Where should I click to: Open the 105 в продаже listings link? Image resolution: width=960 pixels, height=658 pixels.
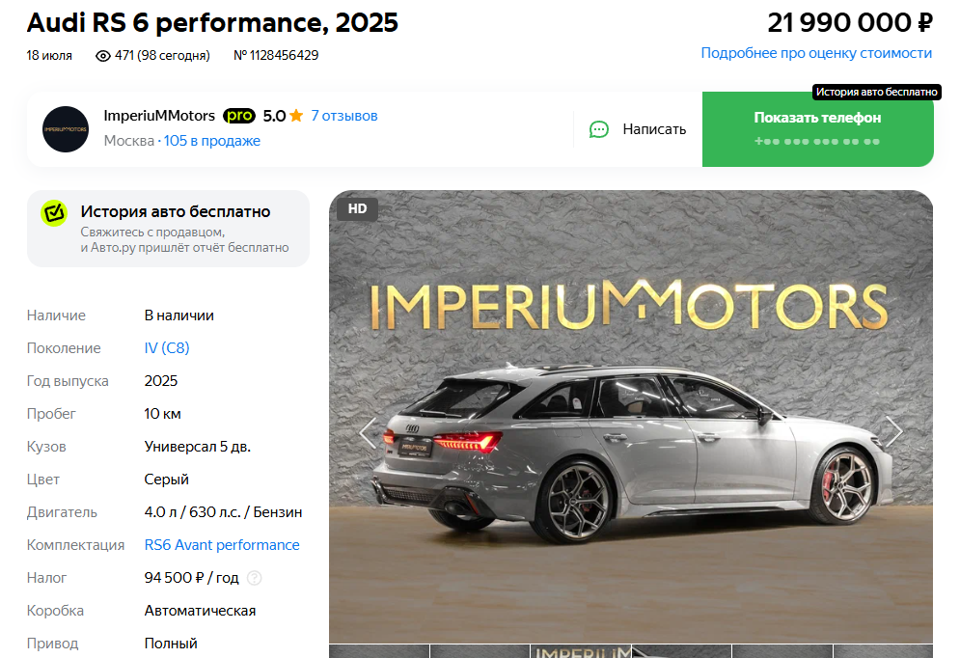coord(212,141)
